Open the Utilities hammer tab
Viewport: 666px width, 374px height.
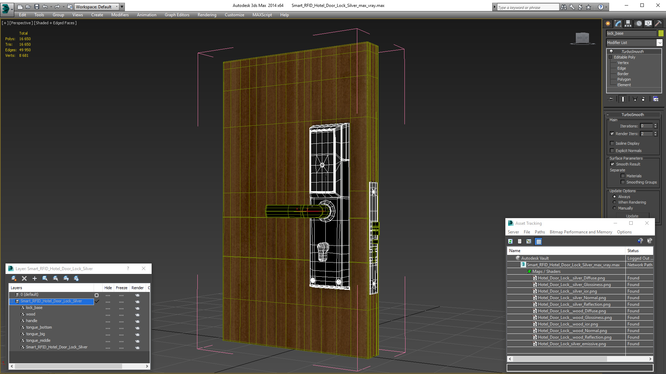point(658,23)
